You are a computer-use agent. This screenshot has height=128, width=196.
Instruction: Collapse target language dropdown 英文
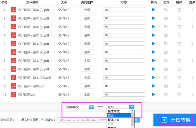[x=132, y=107]
